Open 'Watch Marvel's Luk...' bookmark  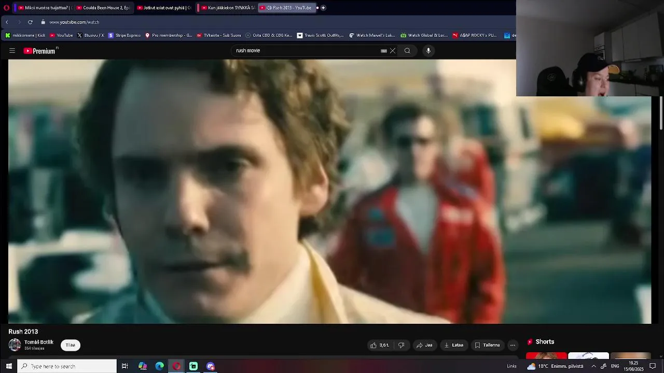[x=372, y=35]
